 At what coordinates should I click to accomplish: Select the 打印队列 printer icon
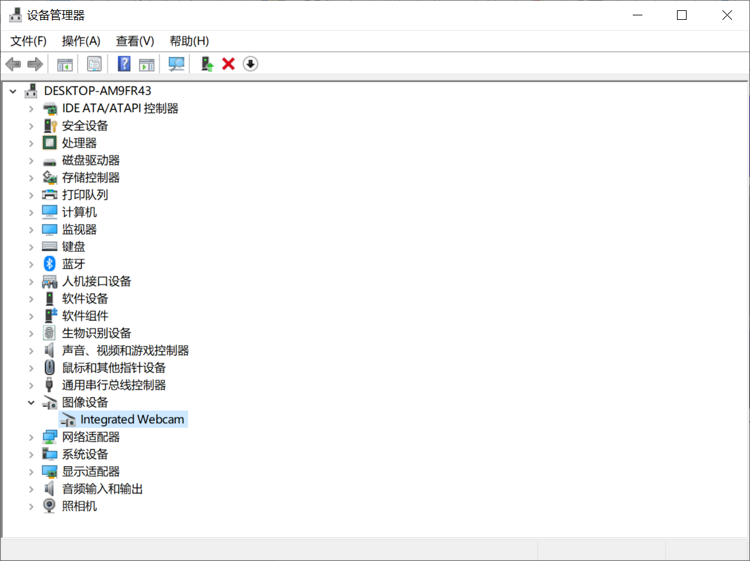tap(50, 195)
